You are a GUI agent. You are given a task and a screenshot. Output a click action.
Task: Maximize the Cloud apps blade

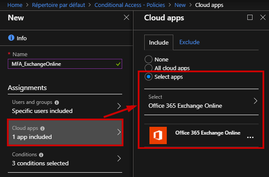point(250,17)
